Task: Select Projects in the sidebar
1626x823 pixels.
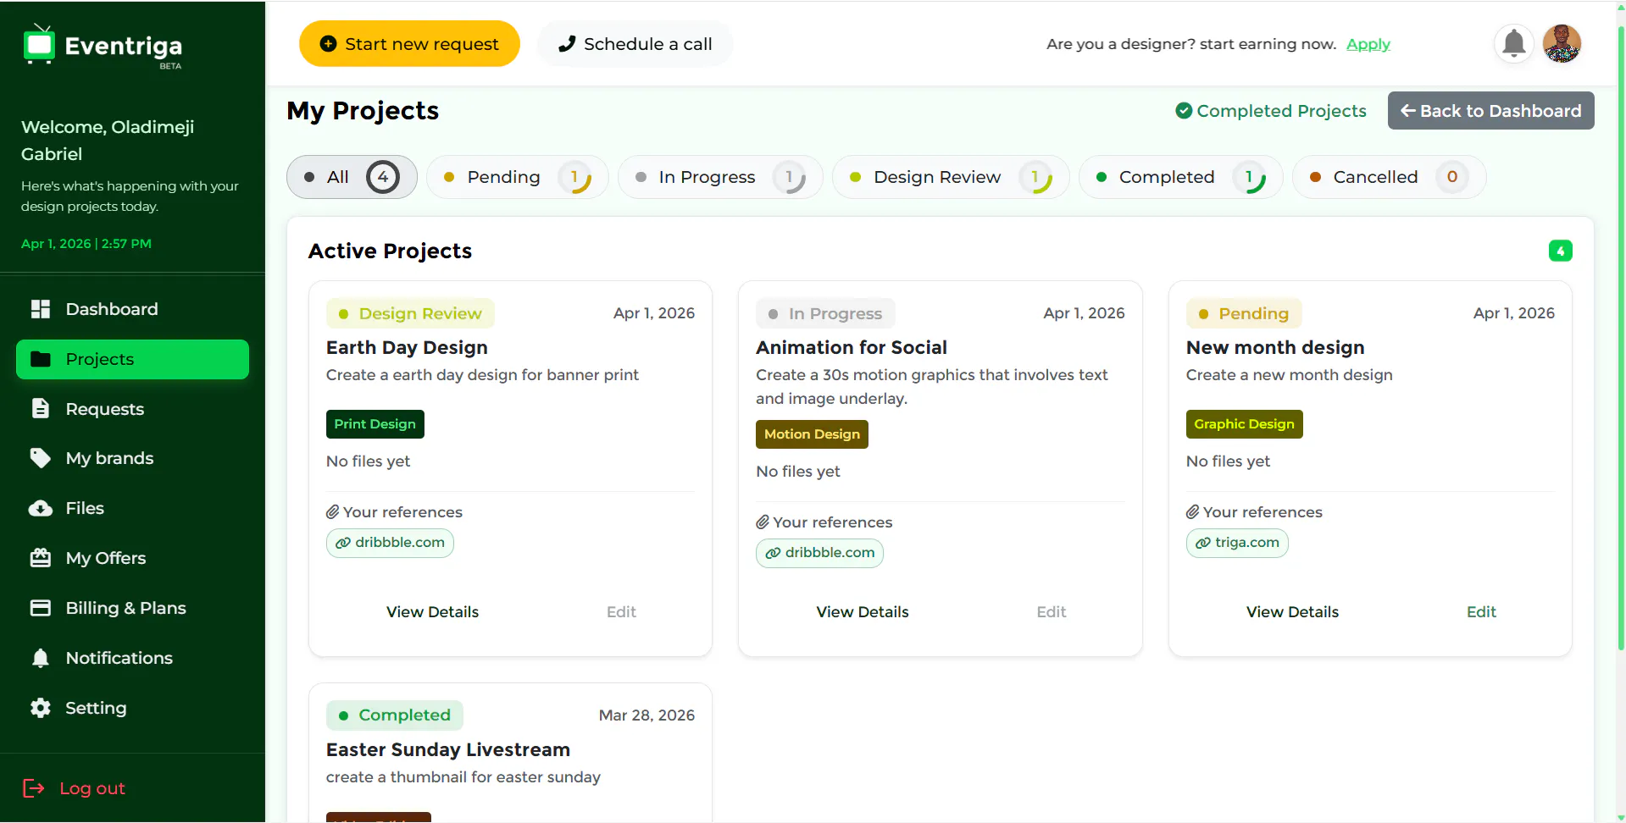Action: (x=132, y=359)
